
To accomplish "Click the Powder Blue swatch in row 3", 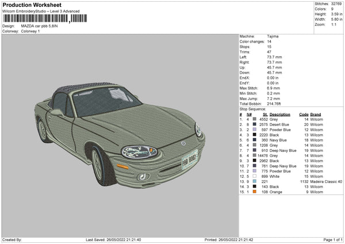I will 254,129.
